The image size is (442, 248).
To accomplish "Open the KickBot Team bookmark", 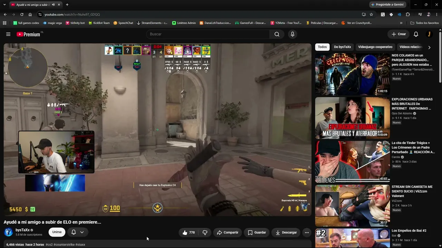I will click(x=99, y=23).
